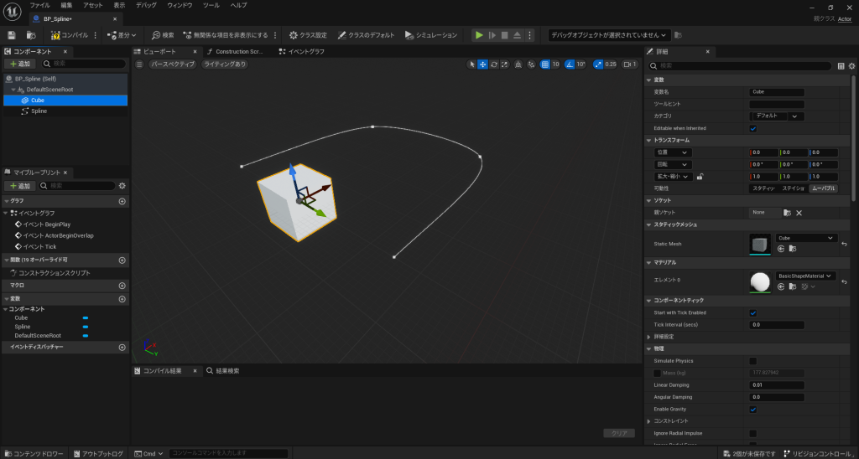Click the camera speed icon in viewport
Screen dimensions: 859x459
coord(625,64)
